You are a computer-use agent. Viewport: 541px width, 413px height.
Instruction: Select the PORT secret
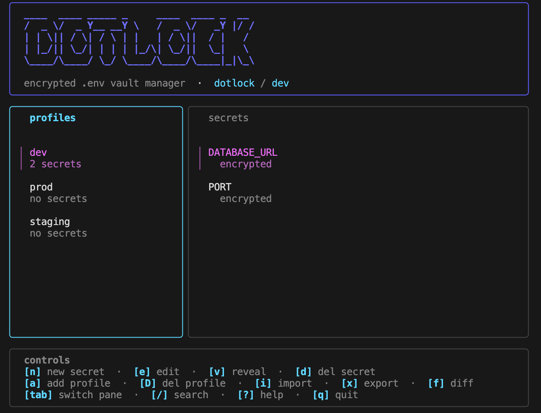pos(358,193)
